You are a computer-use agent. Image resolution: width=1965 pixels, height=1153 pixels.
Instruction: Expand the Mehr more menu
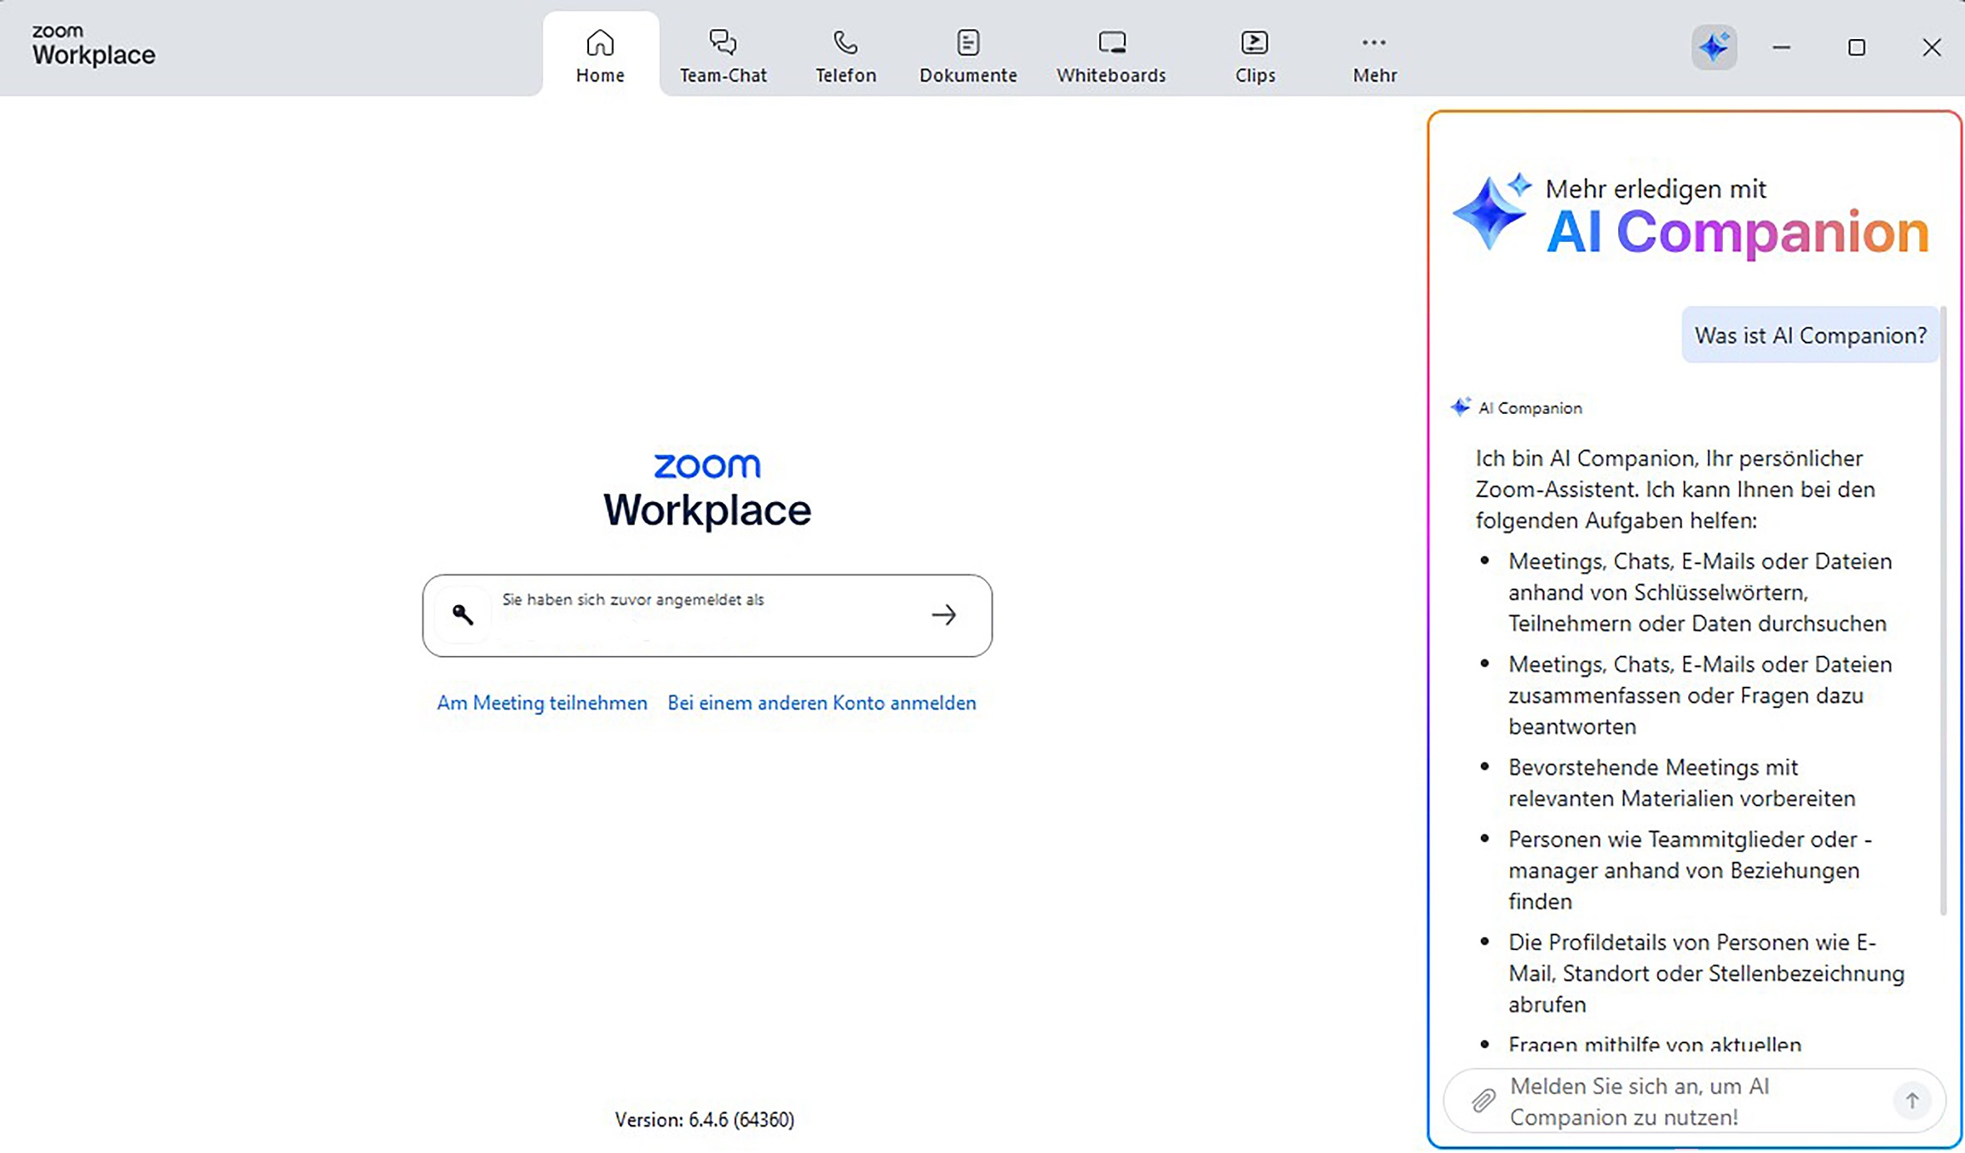click(x=1374, y=56)
